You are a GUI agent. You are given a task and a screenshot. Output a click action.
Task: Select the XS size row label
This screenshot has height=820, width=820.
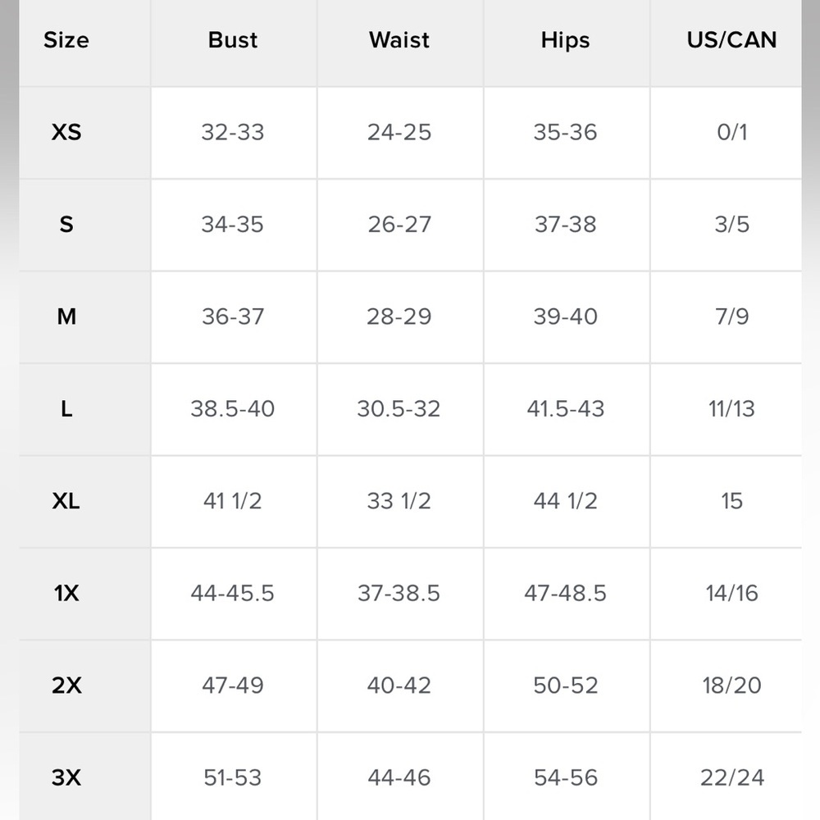[x=66, y=132]
